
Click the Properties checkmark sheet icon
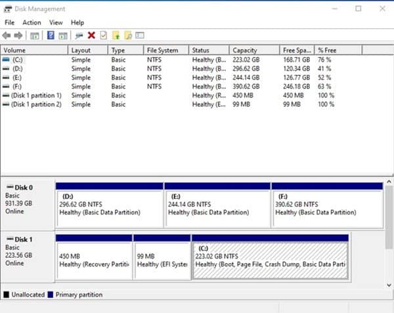pyautogui.click(x=104, y=35)
